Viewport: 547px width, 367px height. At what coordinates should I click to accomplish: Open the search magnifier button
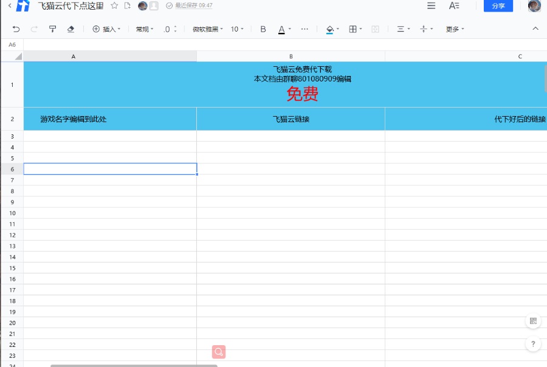tap(219, 352)
